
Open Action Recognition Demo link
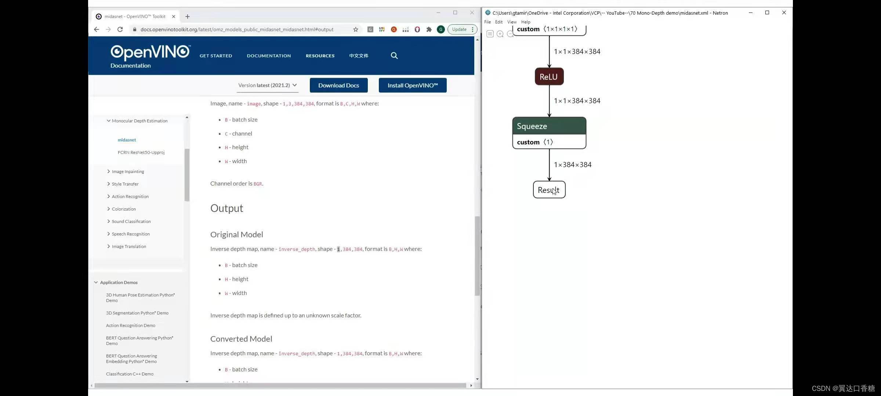tap(130, 325)
